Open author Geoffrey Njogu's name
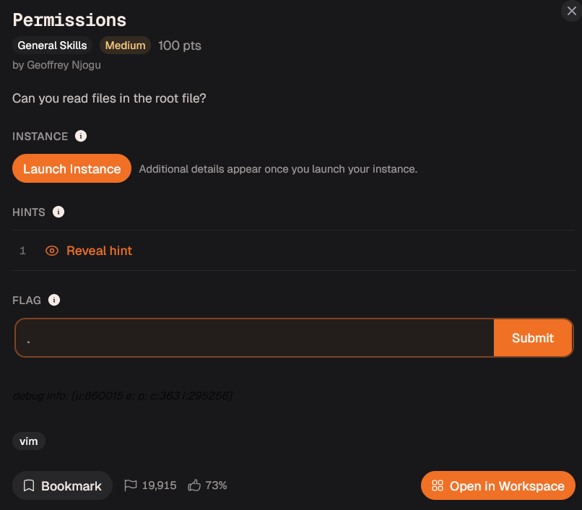This screenshot has height=510, width=582. [x=64, y=65]
